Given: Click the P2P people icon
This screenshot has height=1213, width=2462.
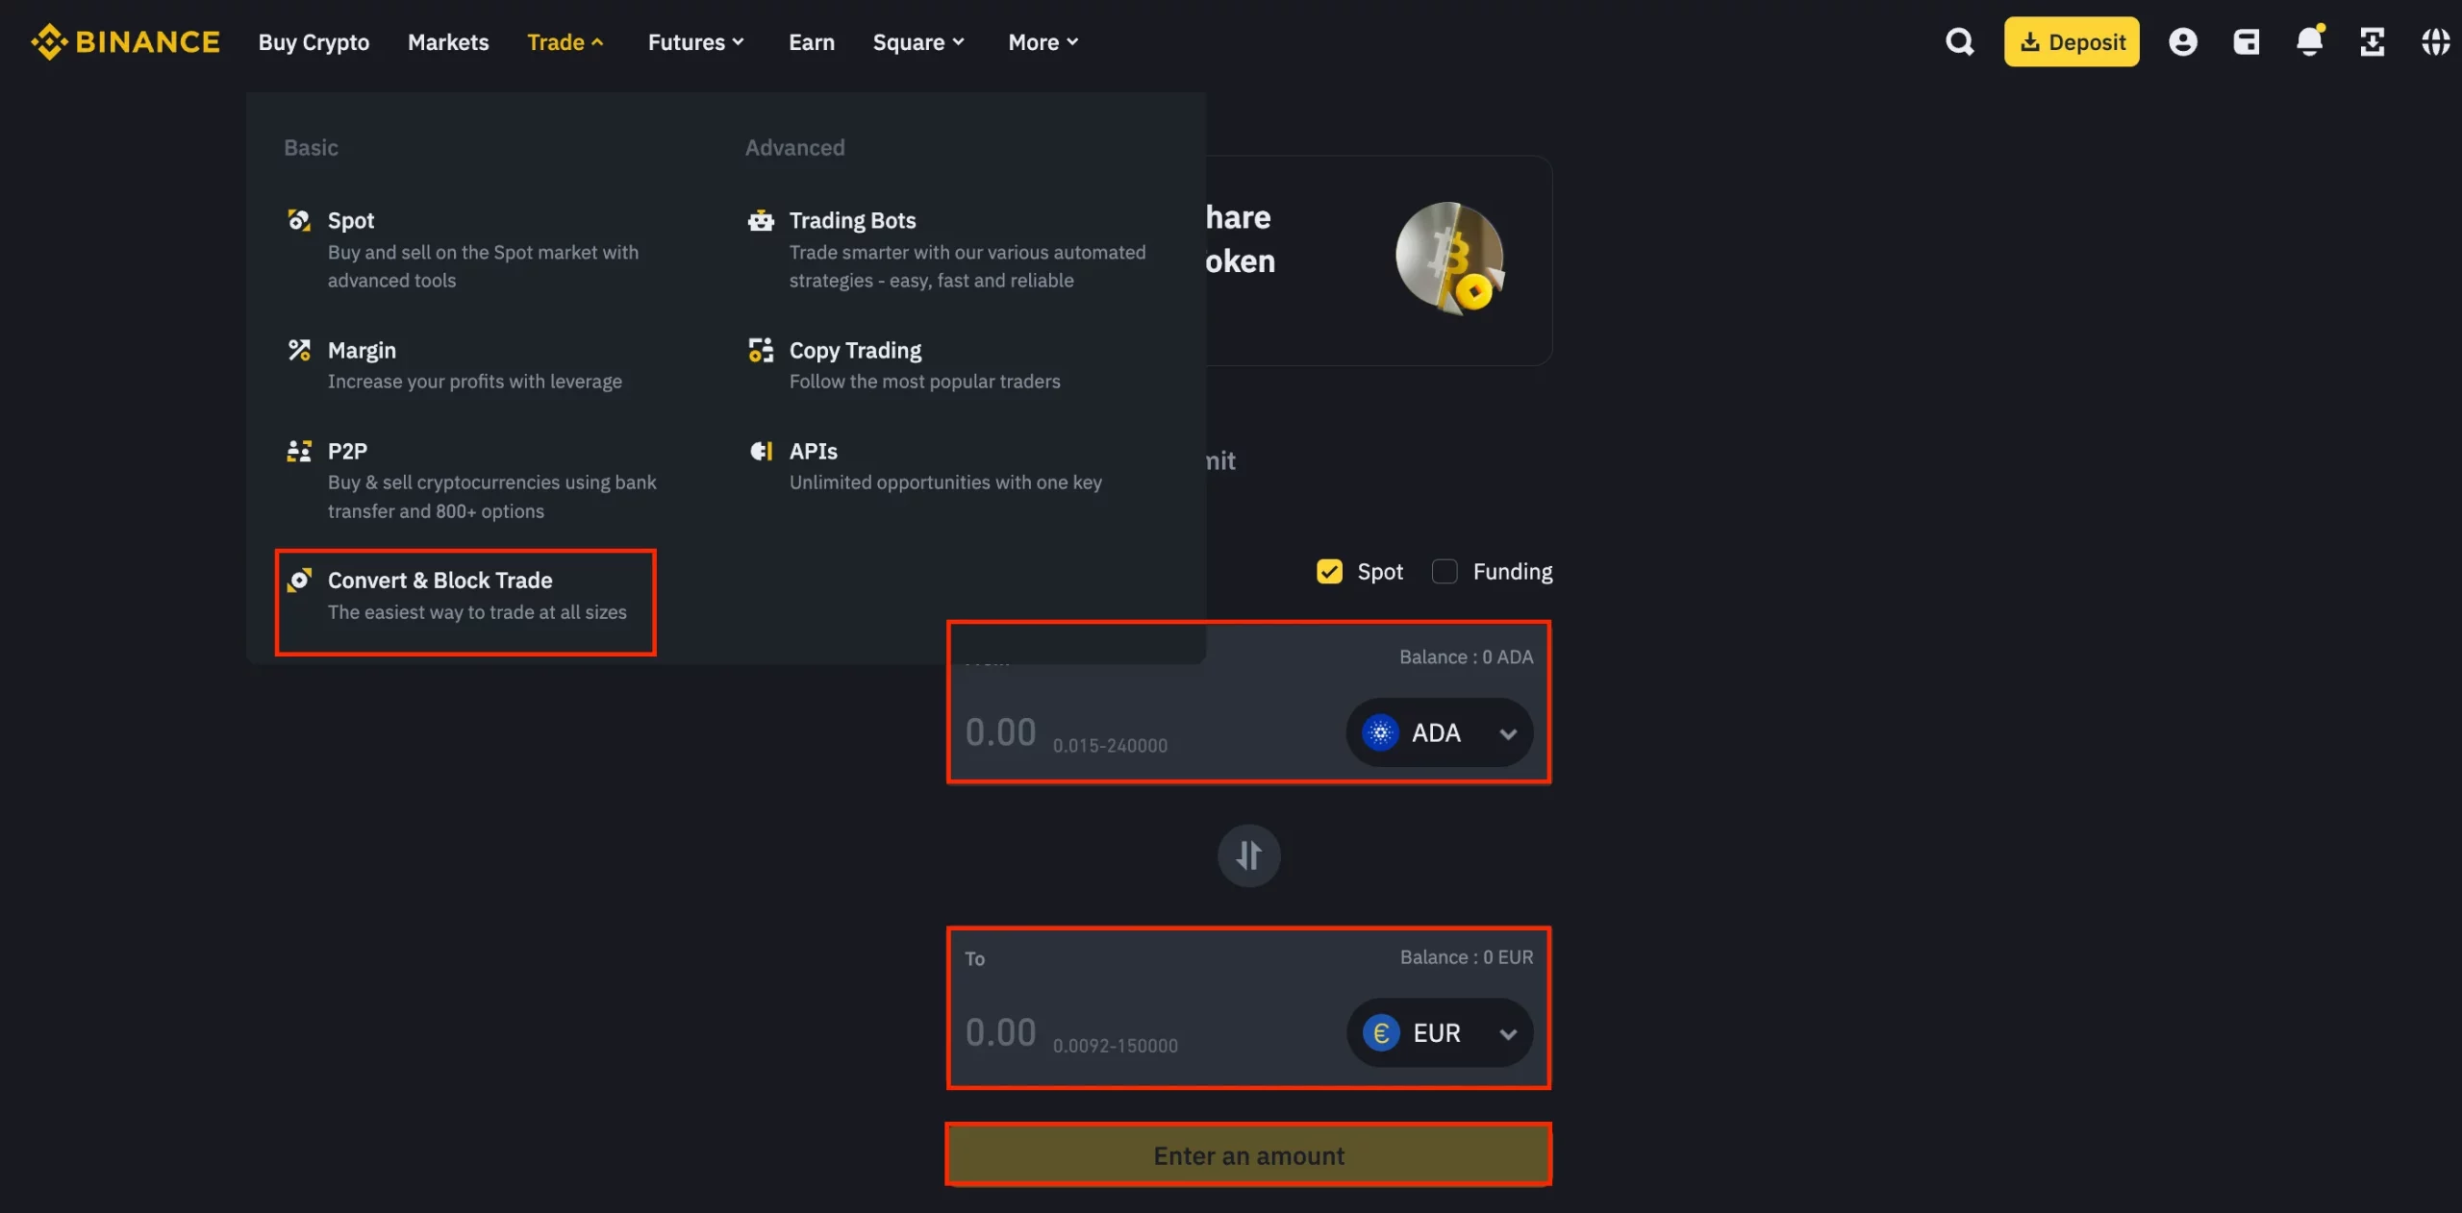Looking at the screenshot, I should coord(299,451).
